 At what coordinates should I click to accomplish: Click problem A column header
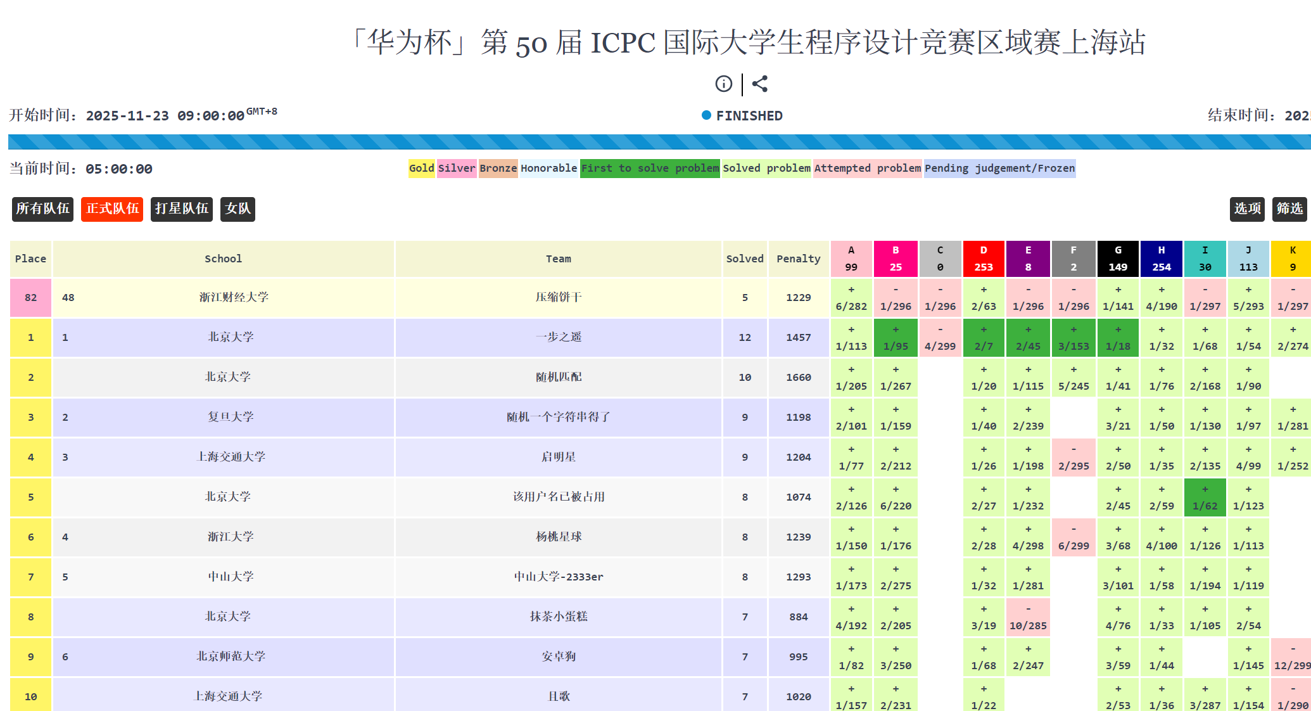tap(851, 259)
